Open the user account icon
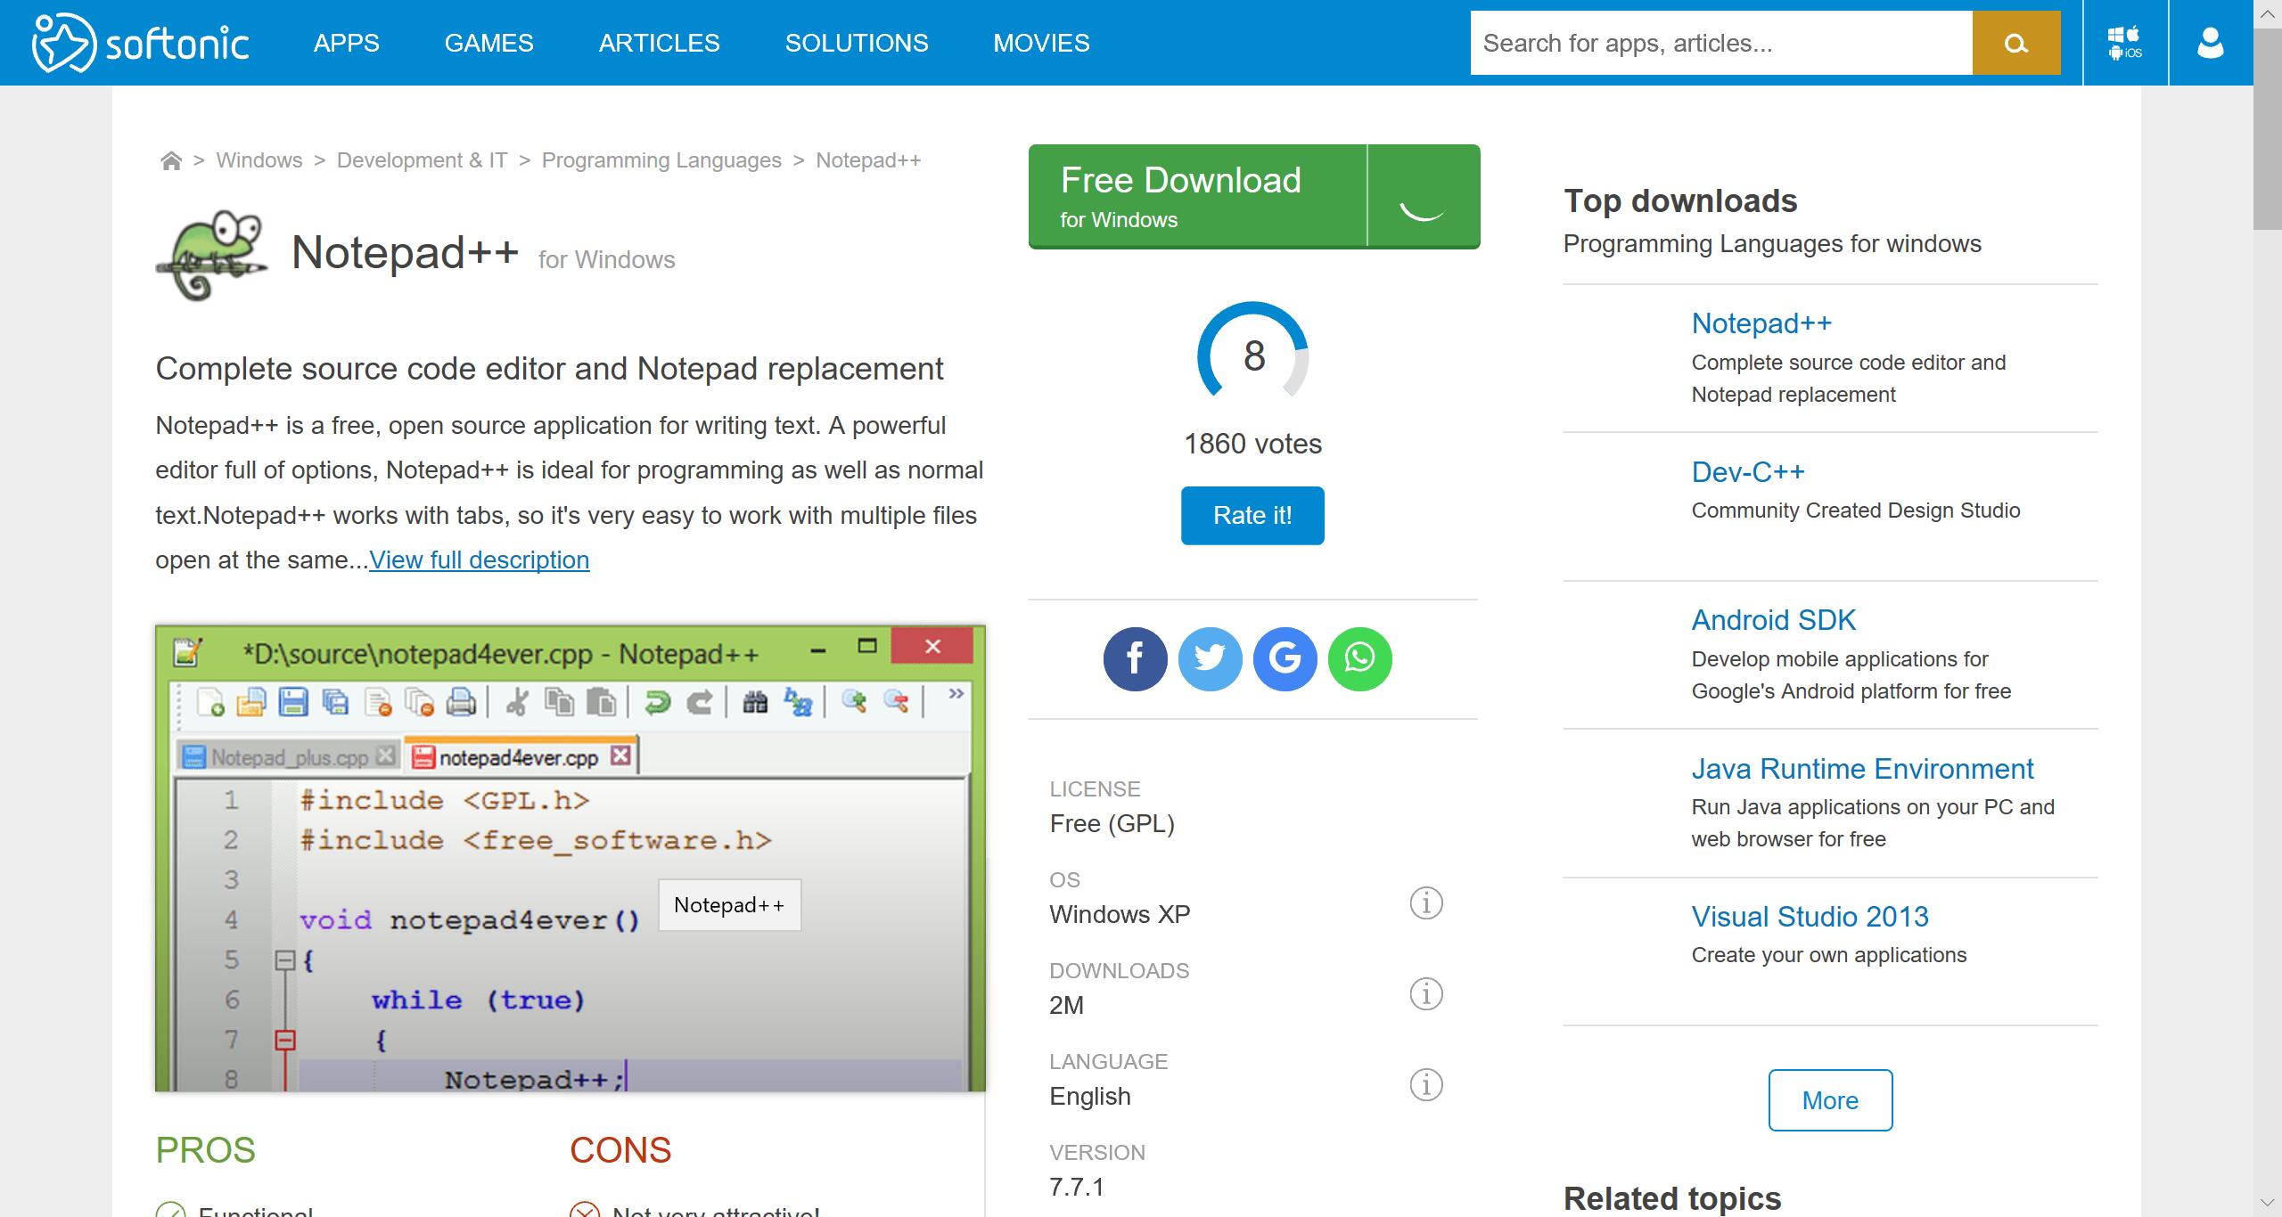This screenshot has width=2282, height=1217. (2211, 43)
